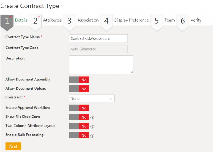Click the 'Allow Document Upload' label

tap(26, 88)
